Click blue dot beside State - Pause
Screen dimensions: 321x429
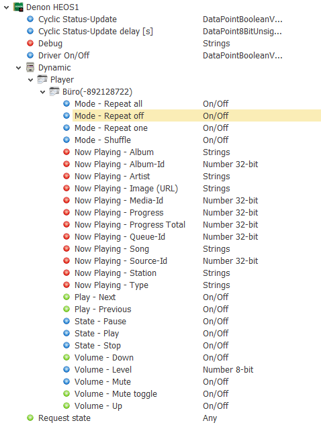pyautogui.click(x=66, y=321)
